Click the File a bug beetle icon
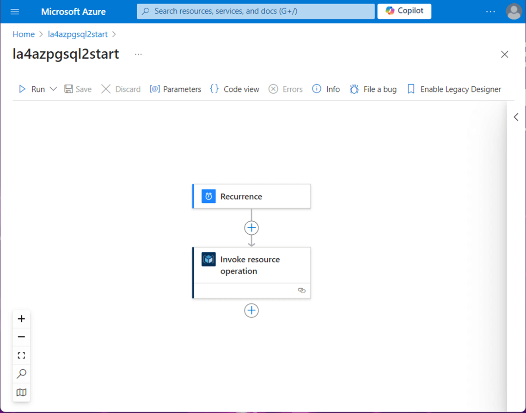Image resolution: width=526 pixels, height=413 pixels. (x=354, y=89)
